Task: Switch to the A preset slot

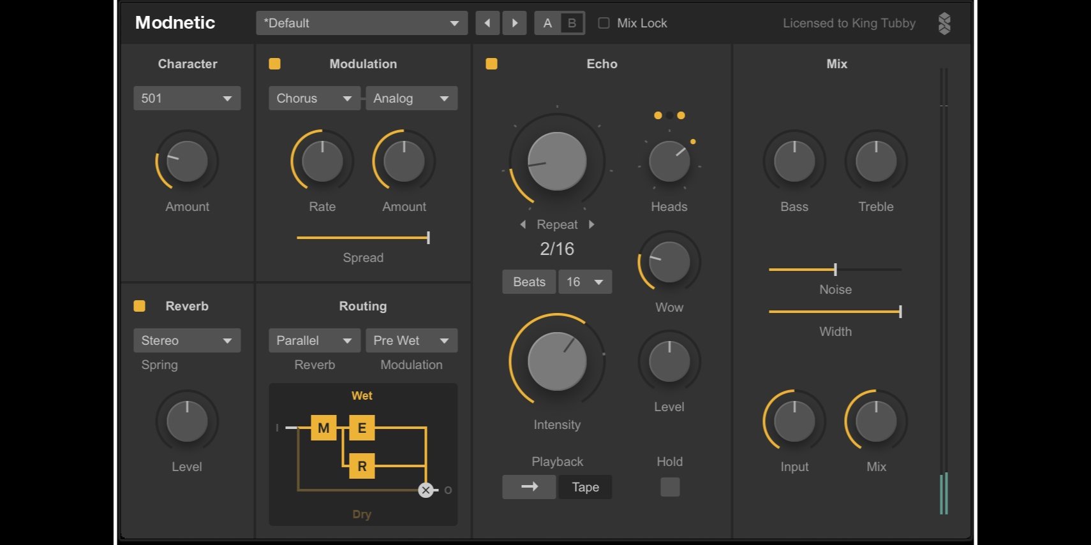Action: coord(547,23)
